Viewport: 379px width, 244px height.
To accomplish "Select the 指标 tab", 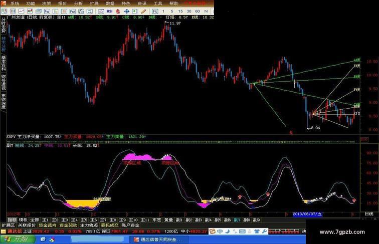I will (12, 220).
